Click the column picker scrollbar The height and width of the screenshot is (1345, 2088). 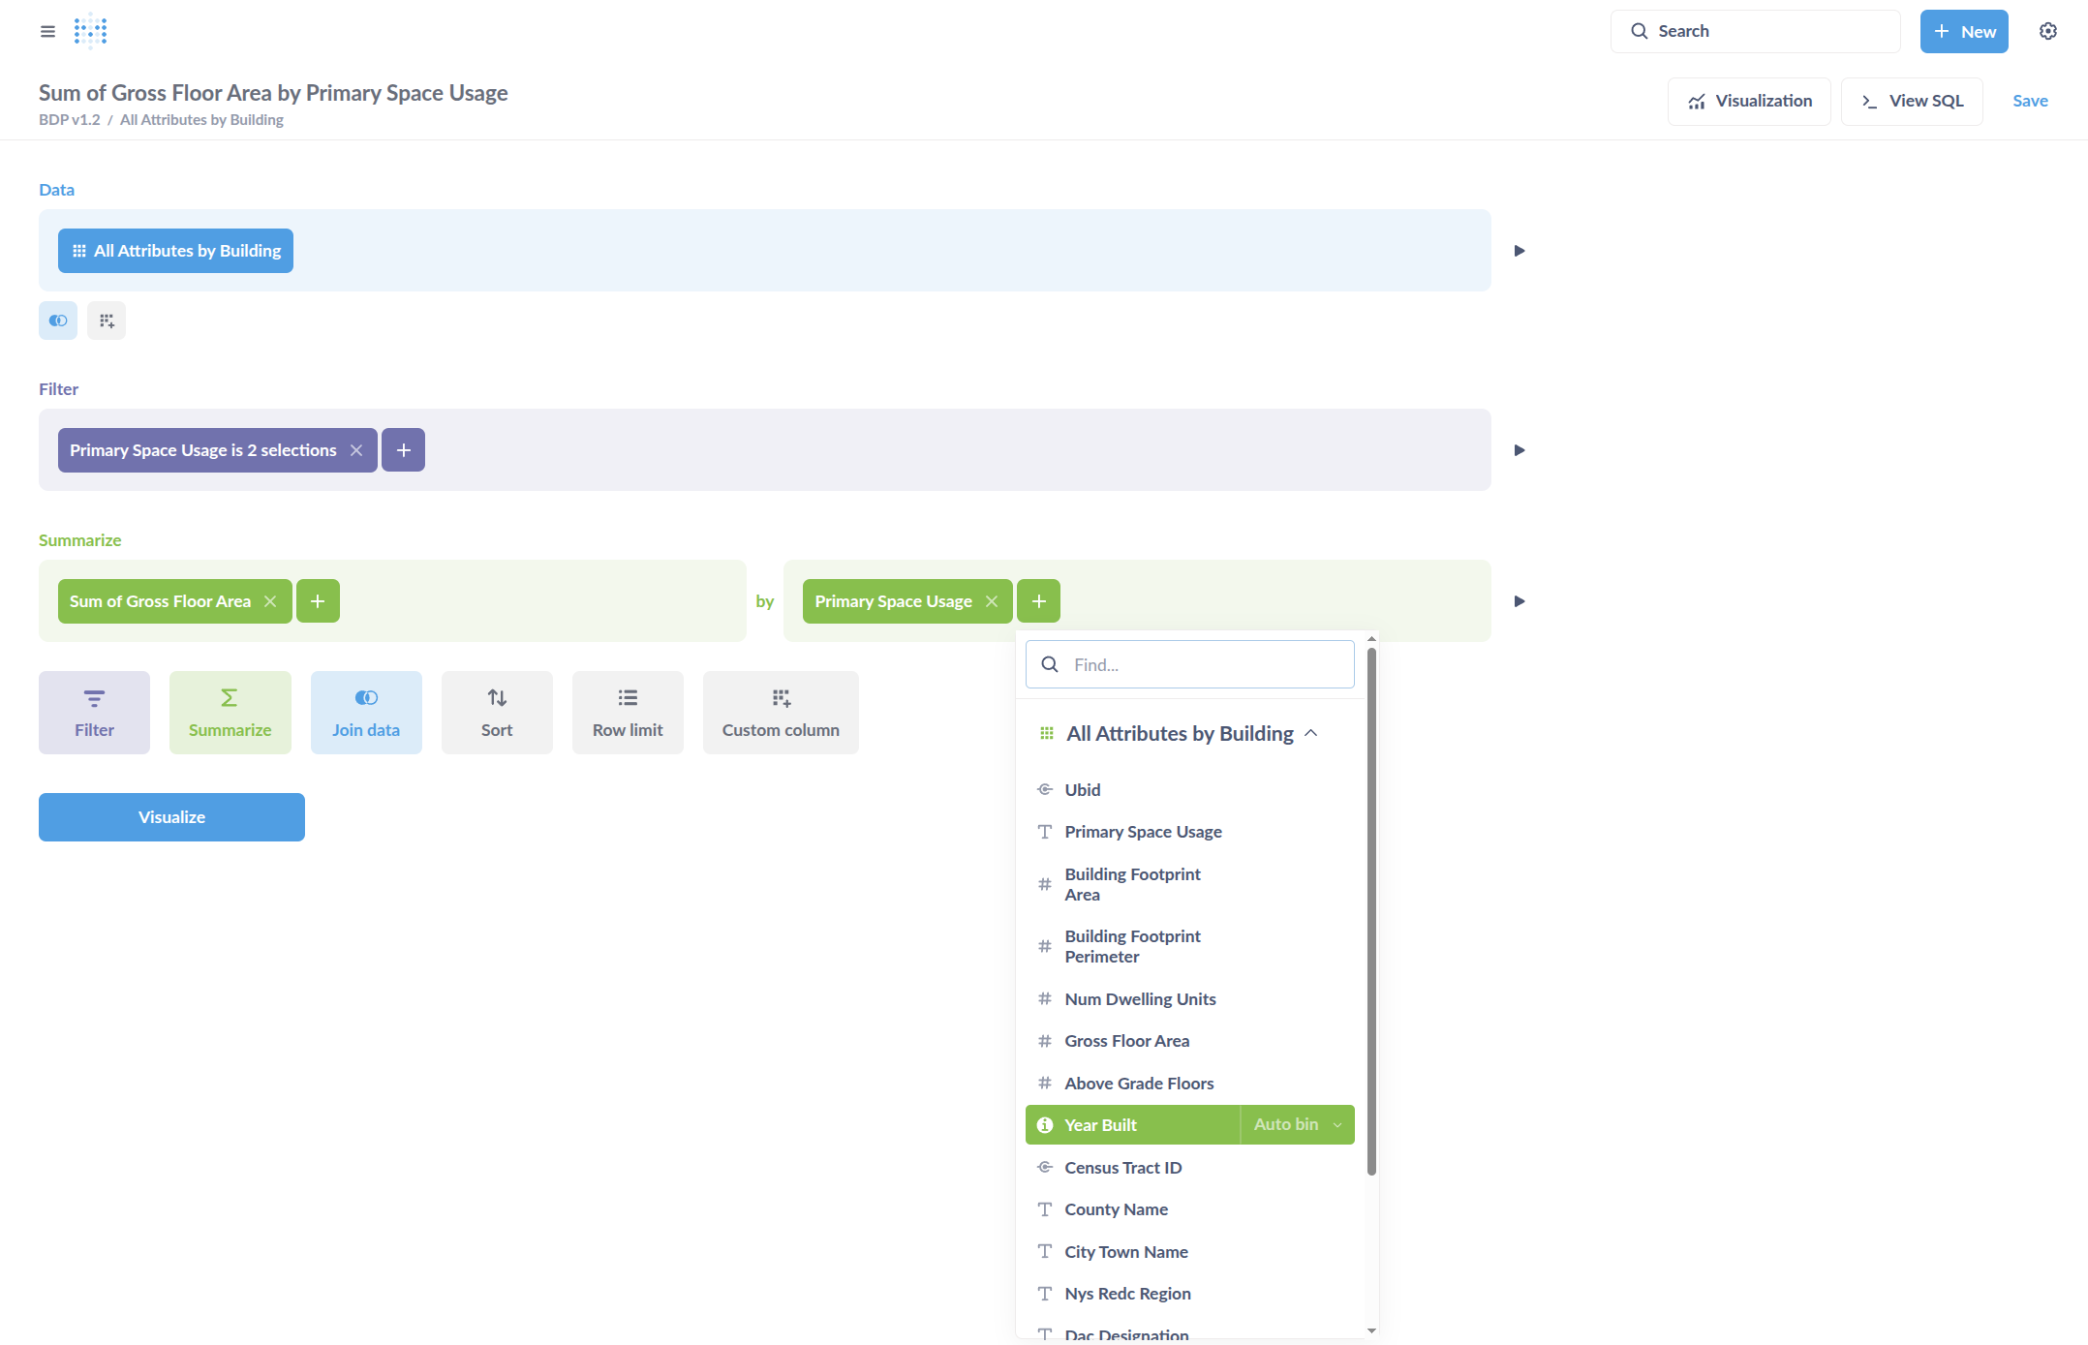point(1371,910)
